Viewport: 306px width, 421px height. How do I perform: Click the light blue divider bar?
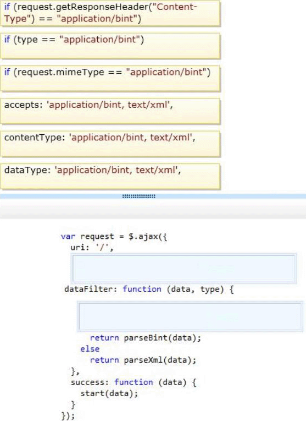click(153, 196)
